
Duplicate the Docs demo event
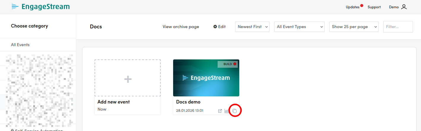(235, 111)
